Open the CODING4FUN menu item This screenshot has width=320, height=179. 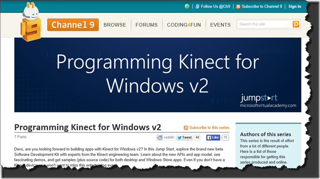click(184, 25)
